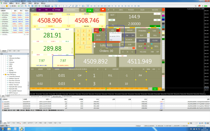This screenshot has width=210, height=131.
Task: Select the trendline drawing tool
Action: point(70,6)
